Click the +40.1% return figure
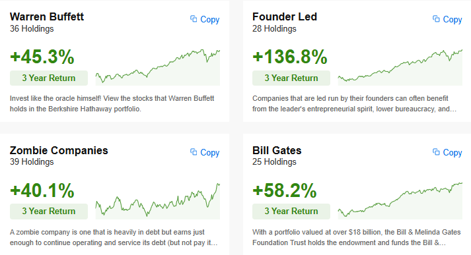 pyautogui.click(x=42, y=190)
